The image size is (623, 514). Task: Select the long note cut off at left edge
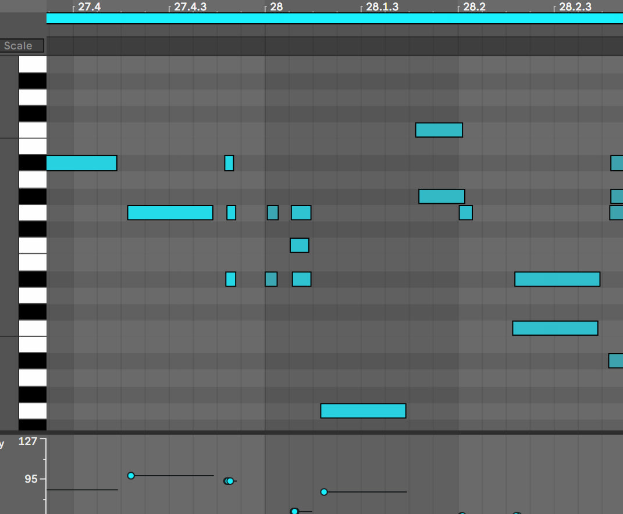(81, 163)
